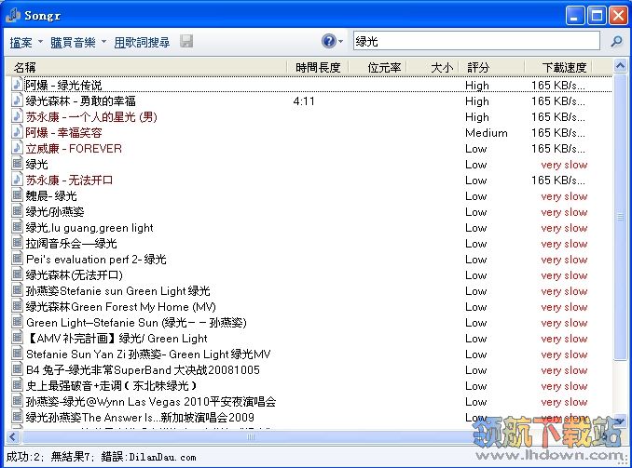Click video icon for 绿光/孙燕姿
The image size is (632, 468).
(17, 211)
